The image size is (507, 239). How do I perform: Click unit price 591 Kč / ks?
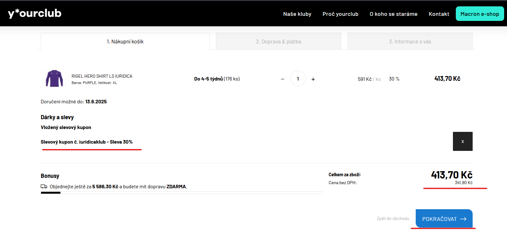[x=369, y=79]
